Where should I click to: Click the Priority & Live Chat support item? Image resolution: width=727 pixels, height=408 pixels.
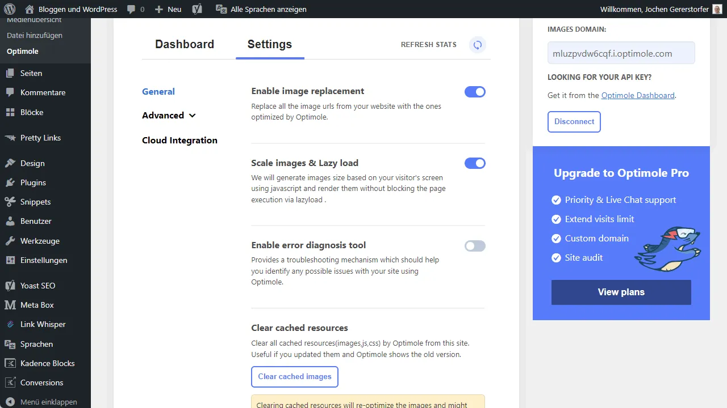click(x=620, y=199)
